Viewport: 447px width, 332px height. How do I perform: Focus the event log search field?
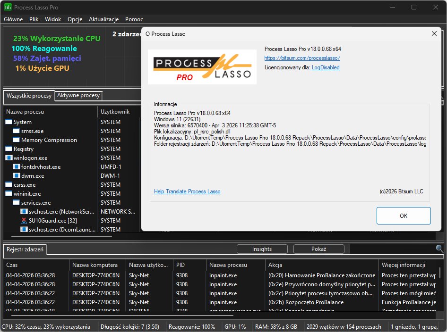tap(393, 249)
